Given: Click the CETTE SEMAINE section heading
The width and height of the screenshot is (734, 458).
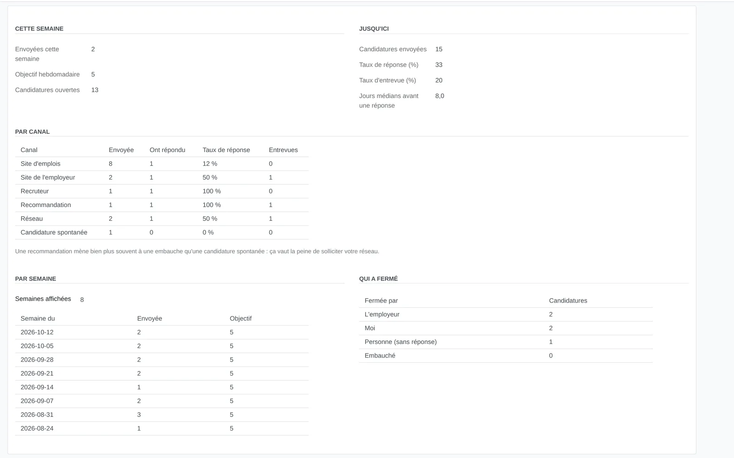Looking at the screenshot, I should [x=39, y=28].
